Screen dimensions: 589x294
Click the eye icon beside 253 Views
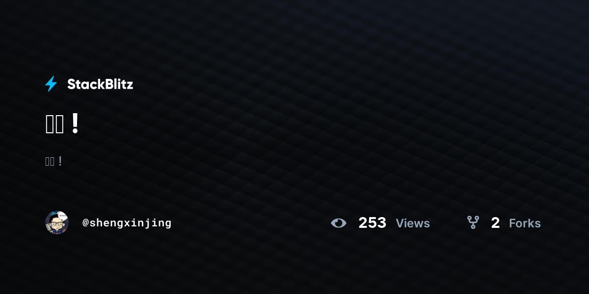(339, 223)
